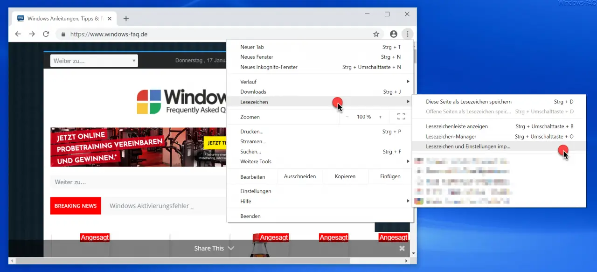Click the three-dot Chrome menu icon

pyautogui.click(x=407, y=34)
